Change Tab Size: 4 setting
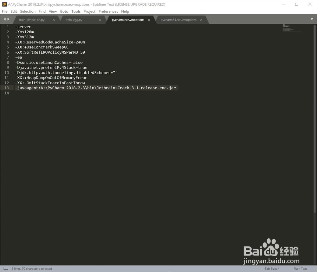This screenshot has width=317, height=272. (x=272, y=269)
